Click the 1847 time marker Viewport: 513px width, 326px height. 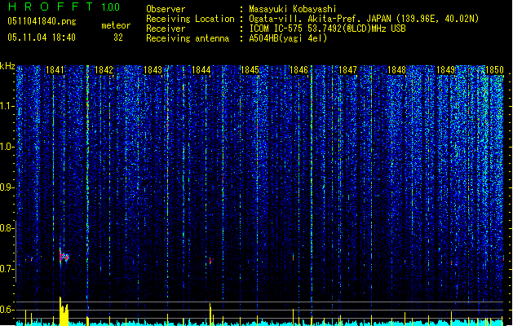click(x=347, y=70)
